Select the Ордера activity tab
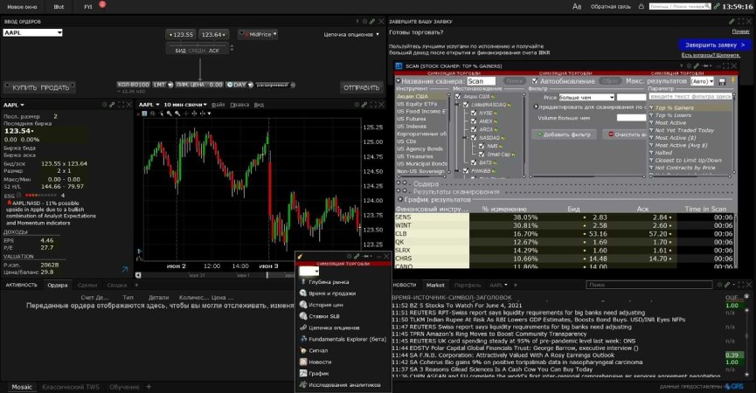This screenshot has width=756, height=393. 58,285
